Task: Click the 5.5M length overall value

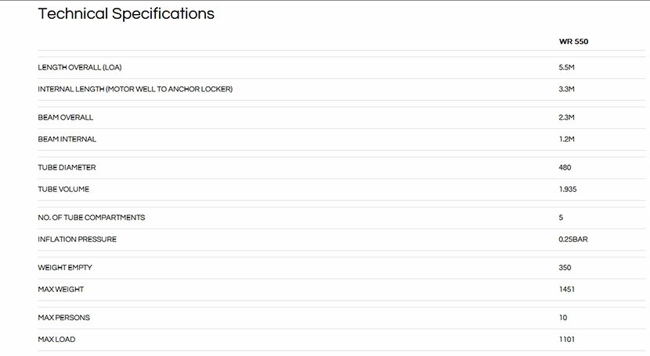Action: coord(567,67)
